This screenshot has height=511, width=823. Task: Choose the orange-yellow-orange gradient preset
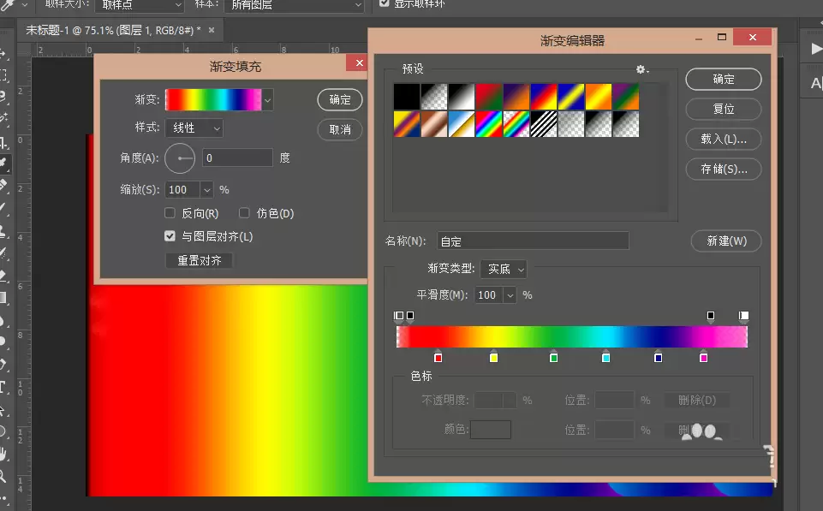[x=599, y=97]
